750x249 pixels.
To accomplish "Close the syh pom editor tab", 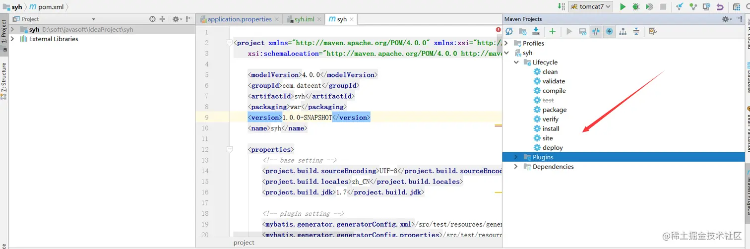I will click(x=353, y=19).
